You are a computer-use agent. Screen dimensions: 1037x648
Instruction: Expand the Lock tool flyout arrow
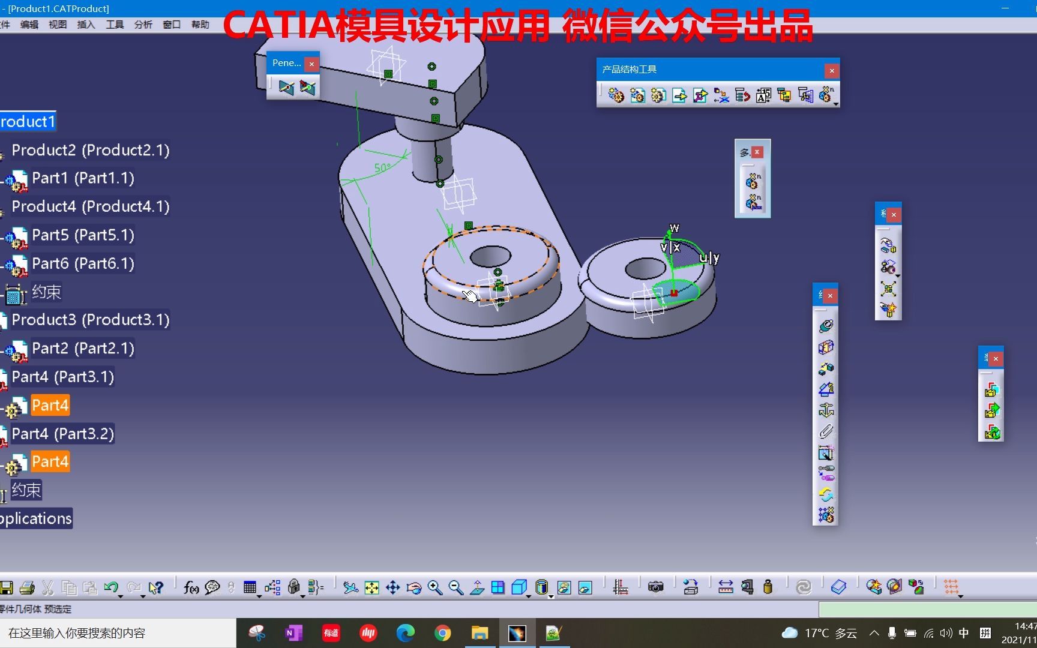pos(302,596)
